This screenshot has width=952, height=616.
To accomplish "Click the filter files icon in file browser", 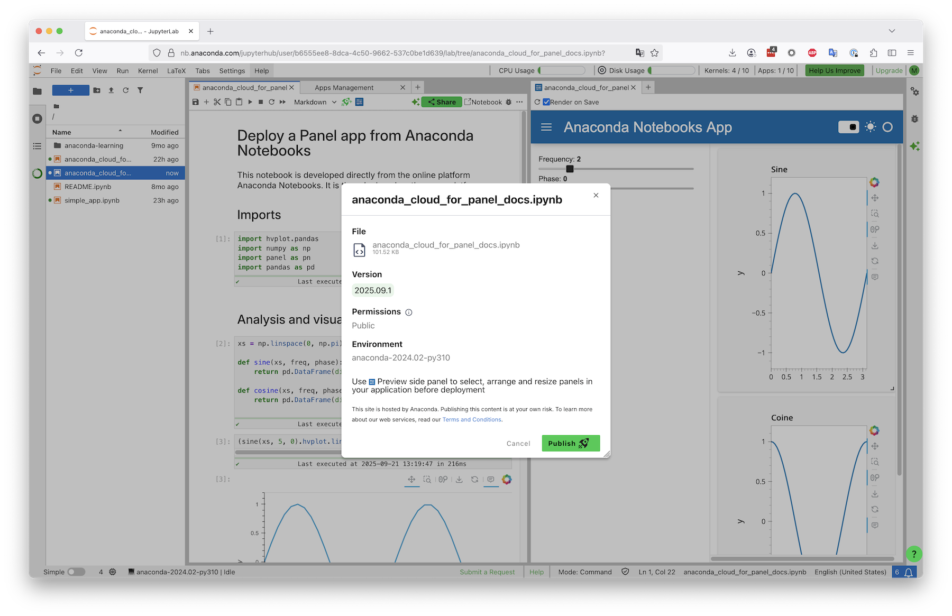I will [140, 90].
